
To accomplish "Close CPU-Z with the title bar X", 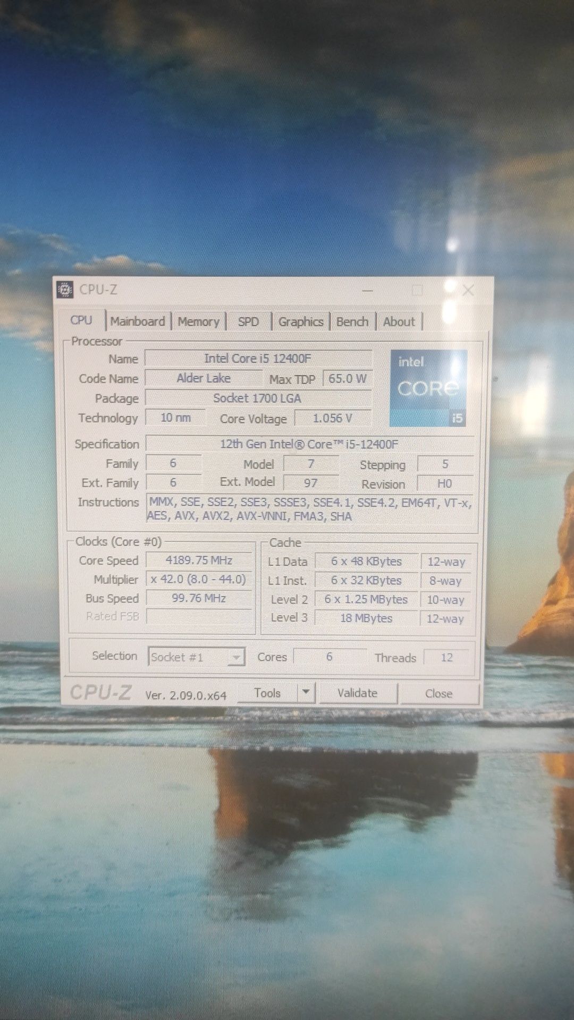I will pyautogui.click(x=468, y=290).
